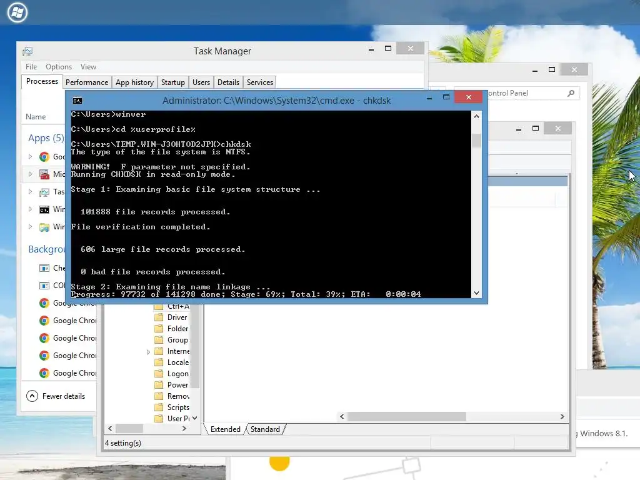640x480 pixels.
Task: Click the details pane horizontal scrollbar thumb
Action: tap(406, 416)
